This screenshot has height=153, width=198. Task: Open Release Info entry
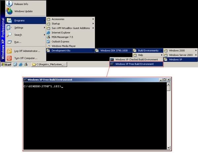tap(26, 4)
